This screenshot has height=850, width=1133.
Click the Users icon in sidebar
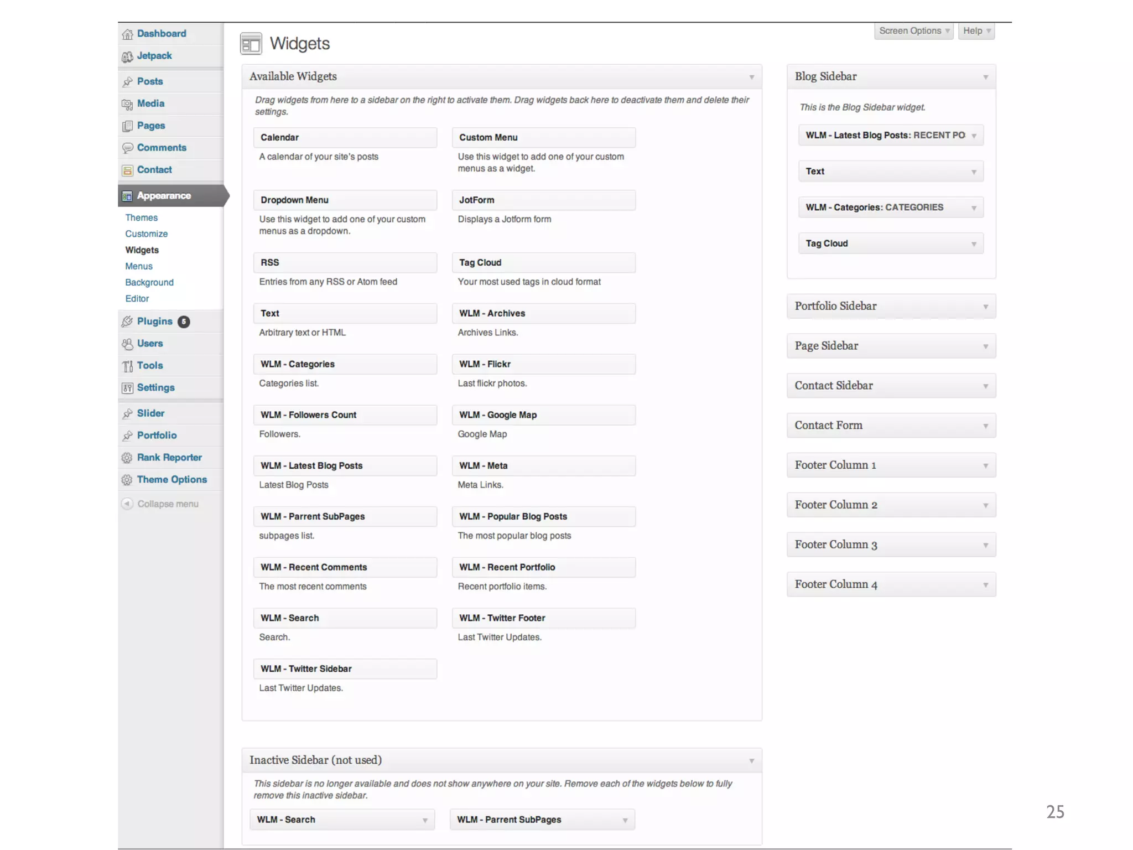click(127, 344)
